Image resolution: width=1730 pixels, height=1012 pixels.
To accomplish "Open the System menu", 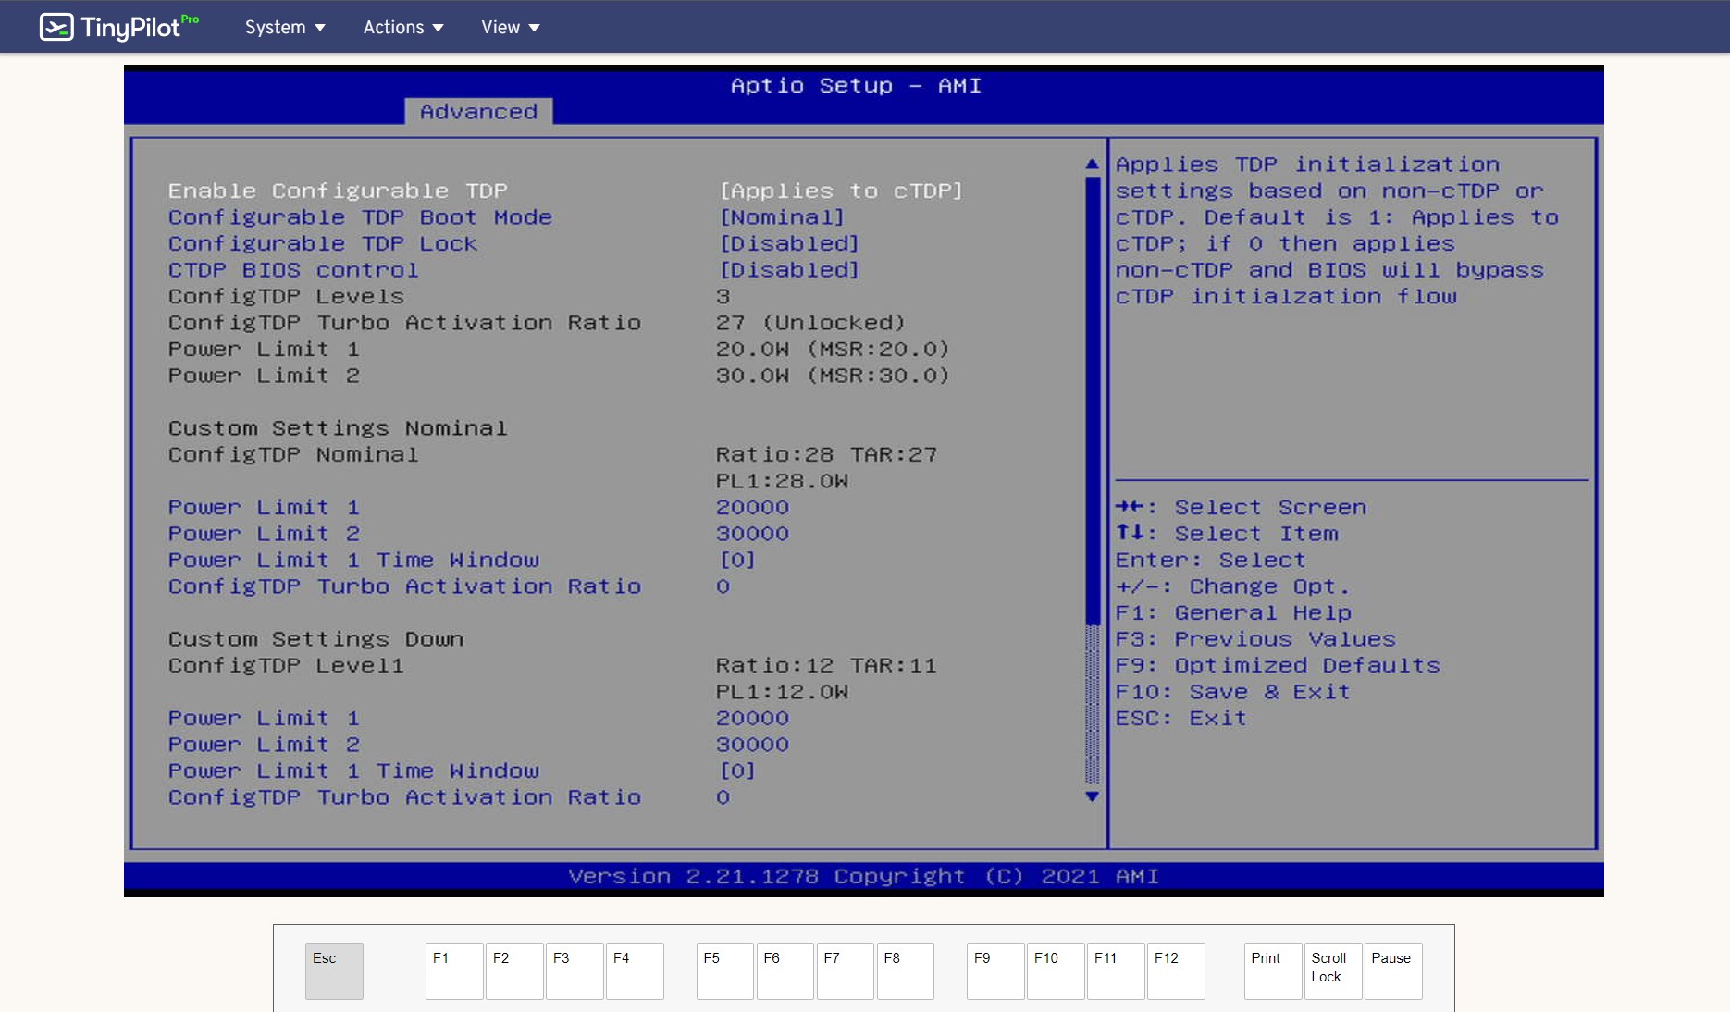I will click(x=284, y=27).
